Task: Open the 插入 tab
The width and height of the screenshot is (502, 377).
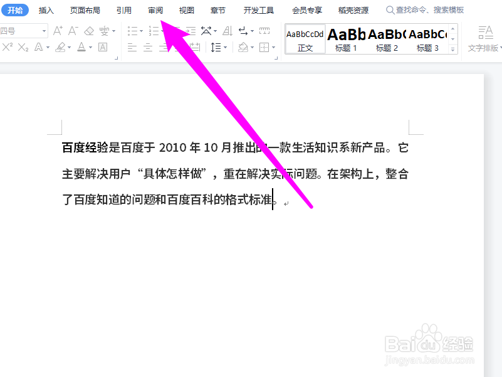Action: (x=46, y=10)
